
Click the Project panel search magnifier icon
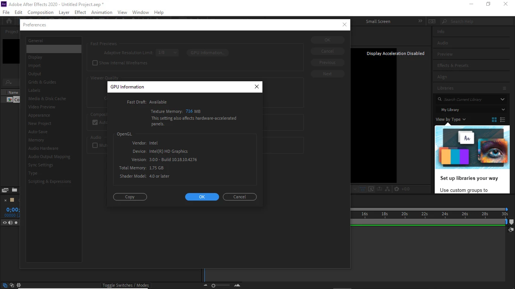tap(8, 82)
